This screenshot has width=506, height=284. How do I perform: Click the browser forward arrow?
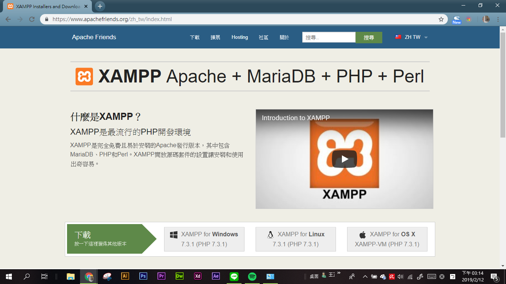(20, 19)
